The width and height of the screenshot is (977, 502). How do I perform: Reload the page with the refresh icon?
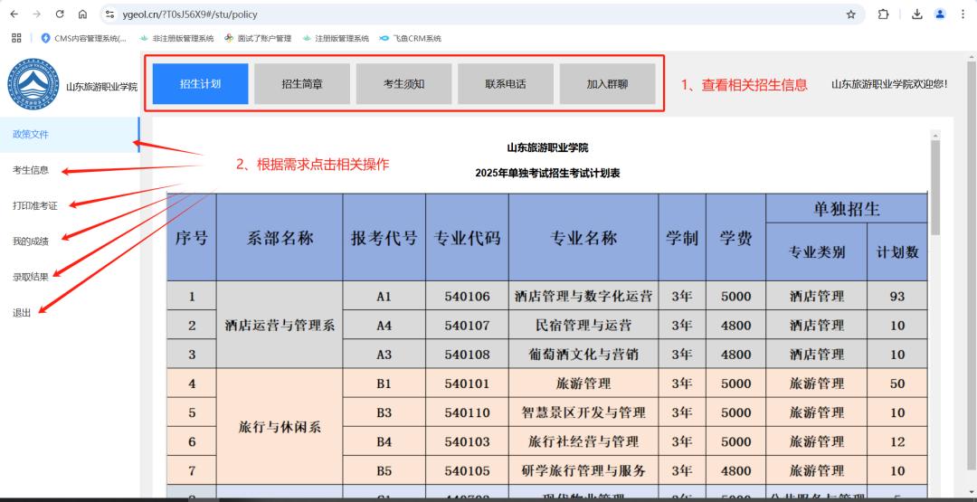tap(60, 14)
